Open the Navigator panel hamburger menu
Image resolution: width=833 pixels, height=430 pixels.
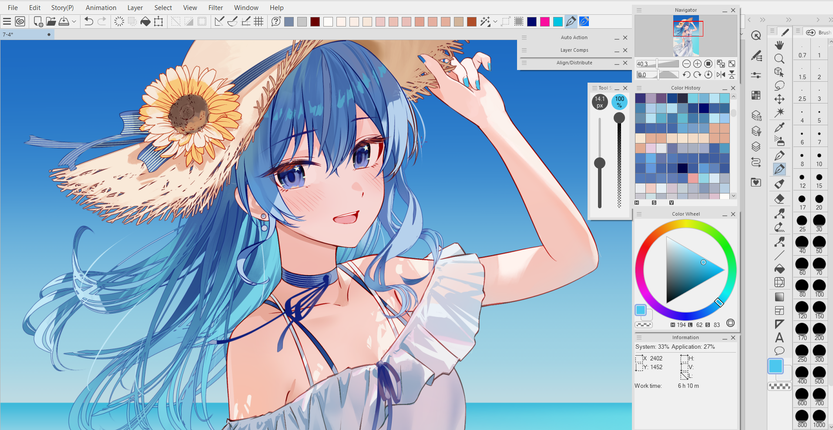point(639,10)
